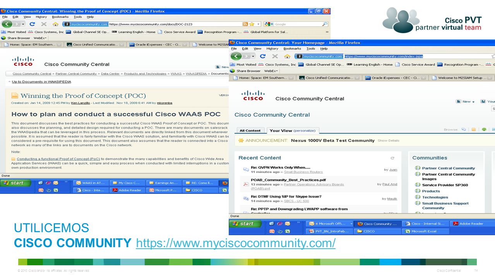Click Learning English - Home bookmark in POC window
495x278 pixels.
[134, 32]
